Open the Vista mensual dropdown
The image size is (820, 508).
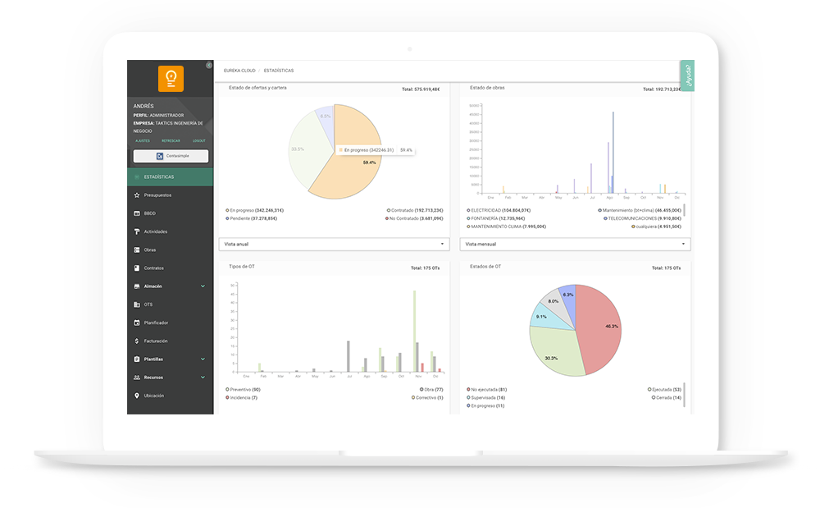tap(574, 244)
